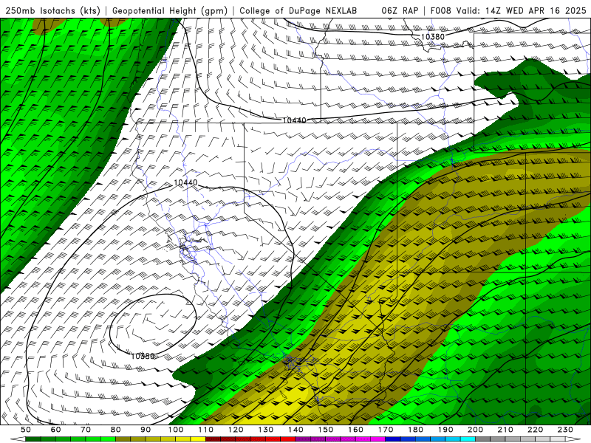Click the 10440 label on the long upper contour line
591x443 pixels.
pyautogui.click(x=294, y=120)
